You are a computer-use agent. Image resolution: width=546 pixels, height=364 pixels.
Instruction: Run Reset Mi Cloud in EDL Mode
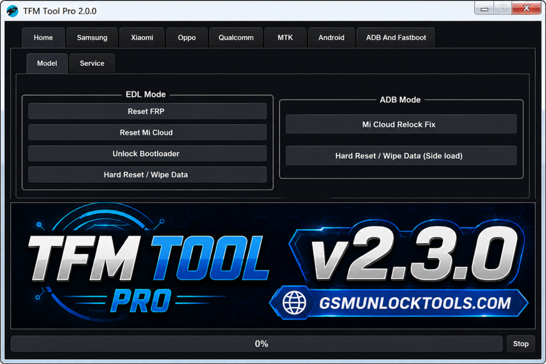[x=147, y=133]
